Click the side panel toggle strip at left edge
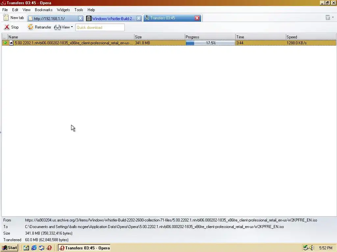 tap(1, 132)
